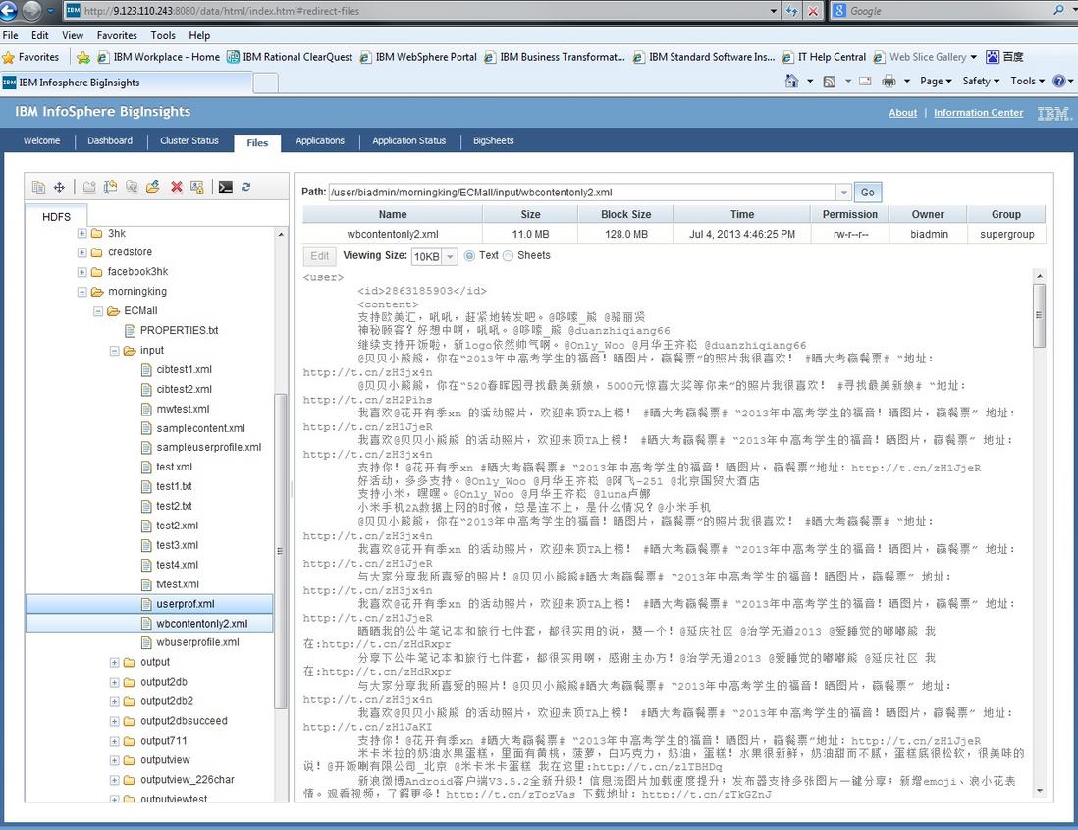Click the file tree vertical scrollbar thumb
Viewport: 1078px width, 830px height.
[281, 551]
